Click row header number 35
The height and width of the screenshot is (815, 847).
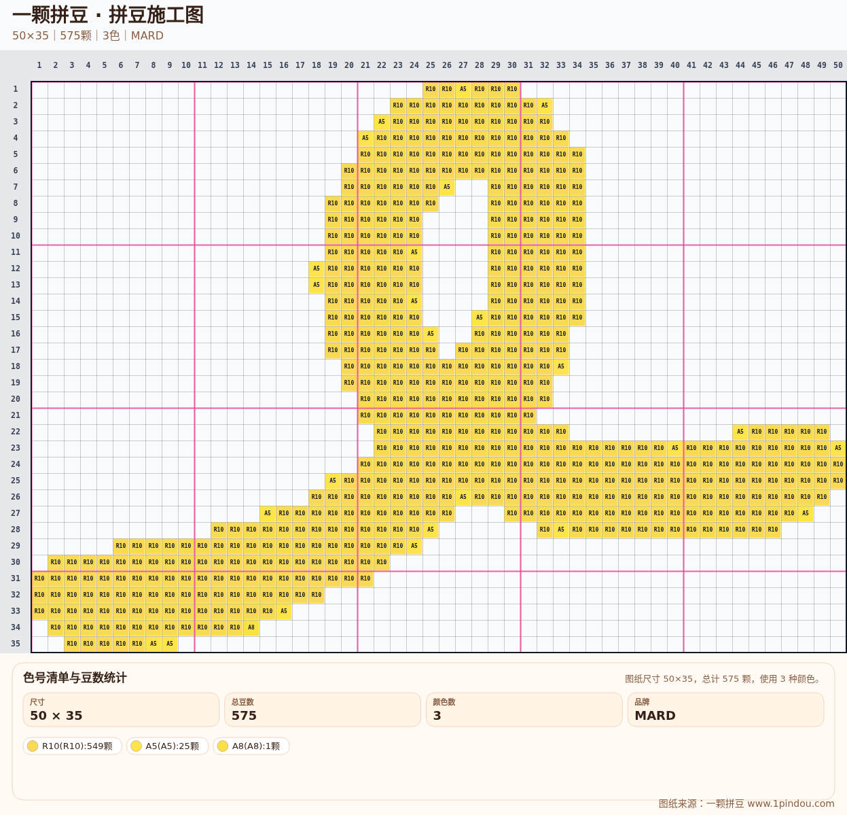pos(16,644)
